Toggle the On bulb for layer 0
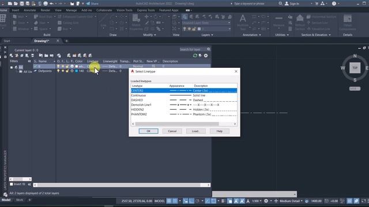The width and height of the screenshot is (369, 207). pos(58,67)
